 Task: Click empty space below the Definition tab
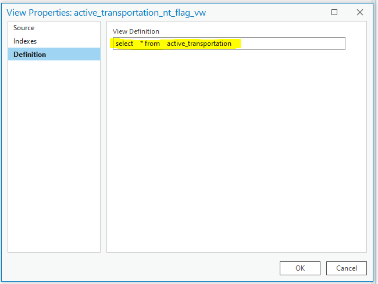tap(54, 157)
